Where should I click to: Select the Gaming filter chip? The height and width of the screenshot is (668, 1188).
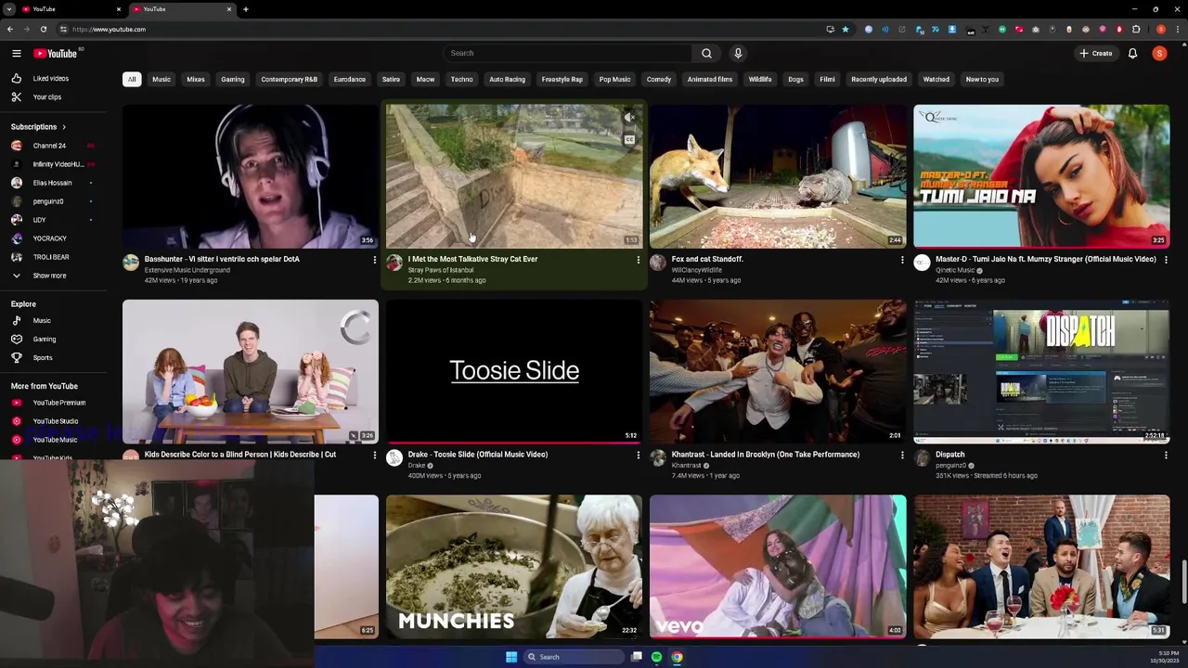[x=233, y=80]
